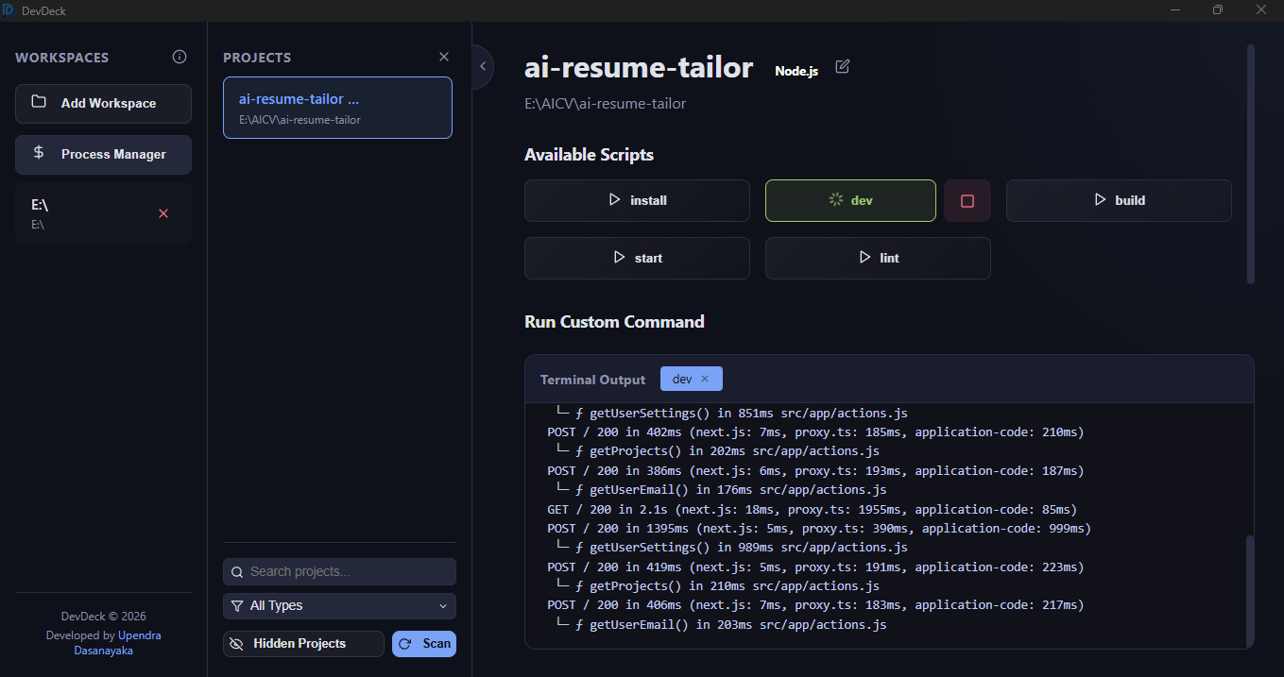1284x677 pixels.
Task: Click the running dev script button
Action: point(850,200)
